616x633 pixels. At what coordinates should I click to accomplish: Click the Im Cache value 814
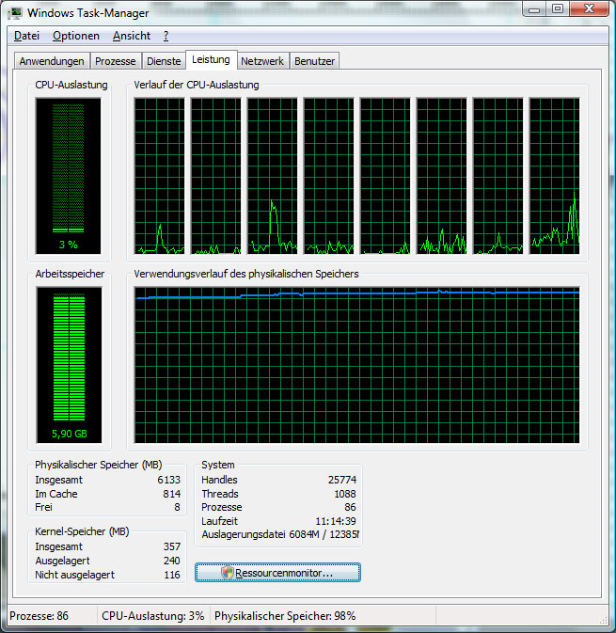(171, 494)
